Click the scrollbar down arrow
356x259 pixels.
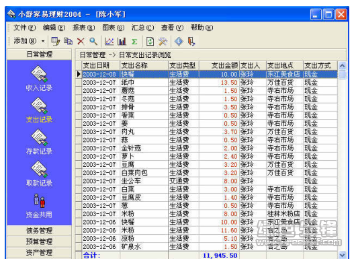[x=342, y=255]
